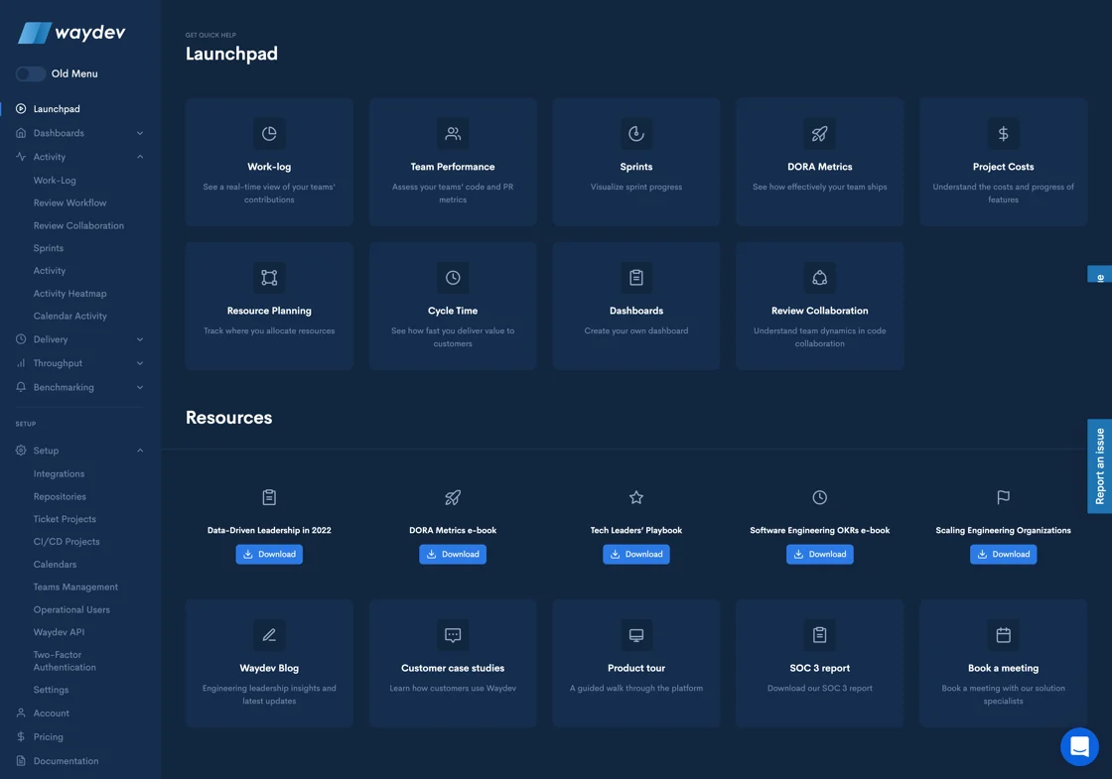1112x779 pixels.
Task: Select CI/CD Projects in sidebar
Action: tap(67, 542)
